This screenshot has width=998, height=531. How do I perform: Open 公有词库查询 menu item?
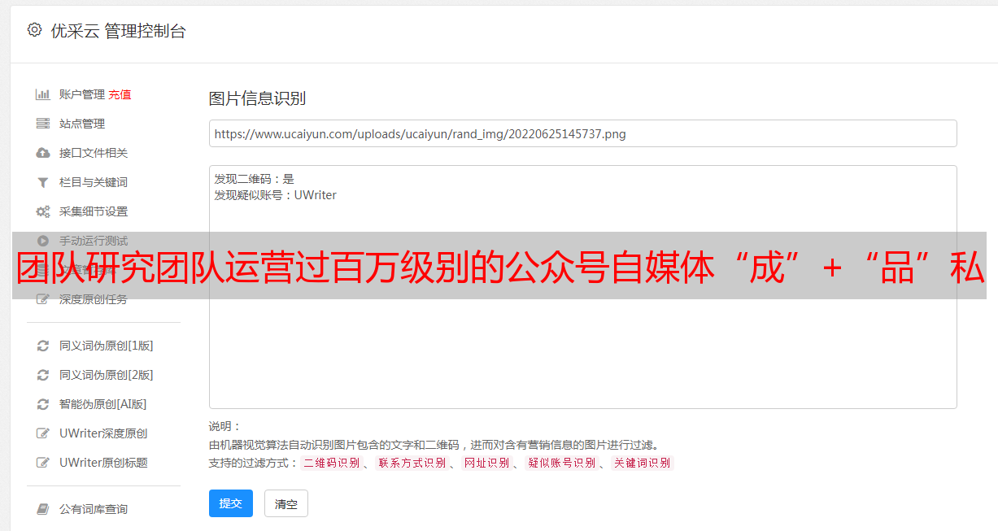tap(94, 509)
